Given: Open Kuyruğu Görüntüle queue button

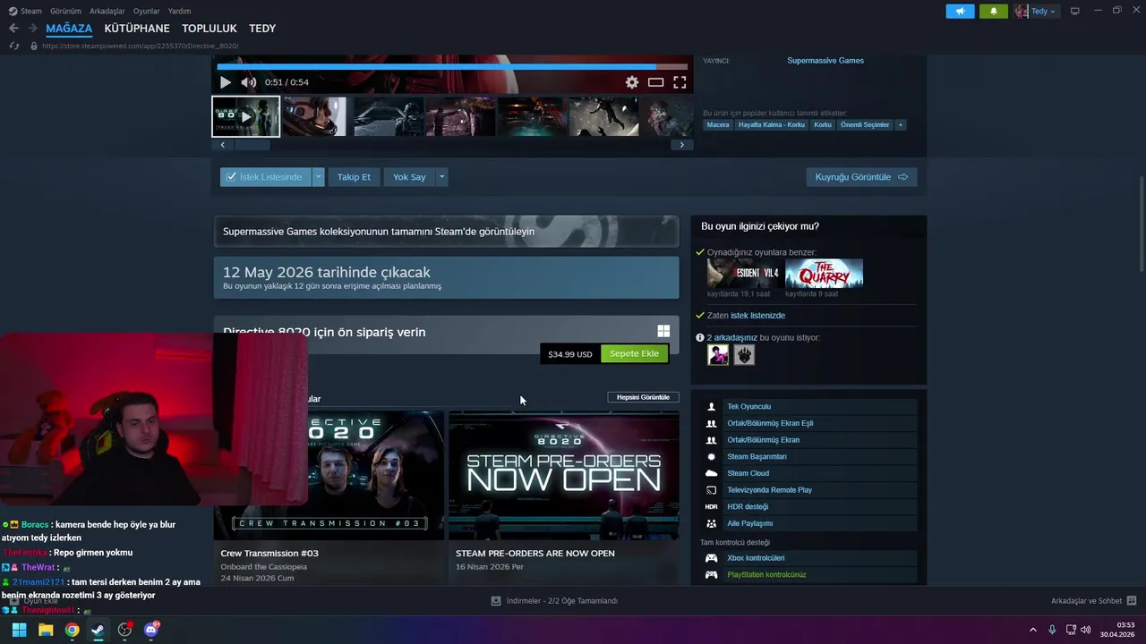Looking at the screenshot, I should pyautogui.click(x=861, y=177).
